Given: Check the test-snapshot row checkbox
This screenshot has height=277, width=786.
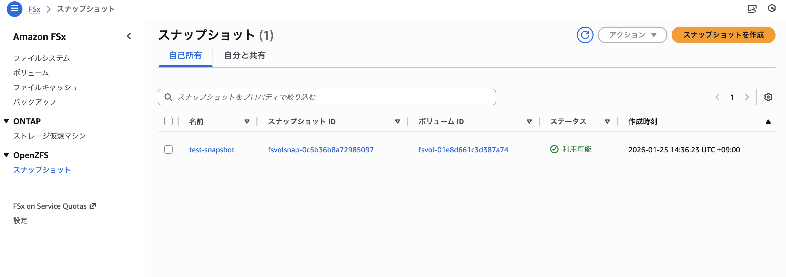Looking at the screenshot, I should [168, 150].
